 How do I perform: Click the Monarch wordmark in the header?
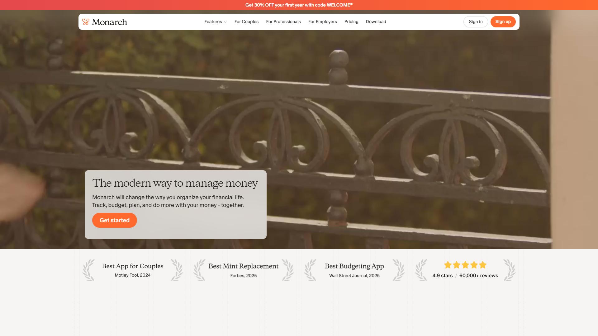point(109,22)
